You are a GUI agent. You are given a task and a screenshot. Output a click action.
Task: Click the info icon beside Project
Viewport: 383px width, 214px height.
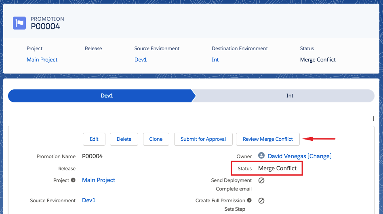pyautogui.click(x=73, y=180)
